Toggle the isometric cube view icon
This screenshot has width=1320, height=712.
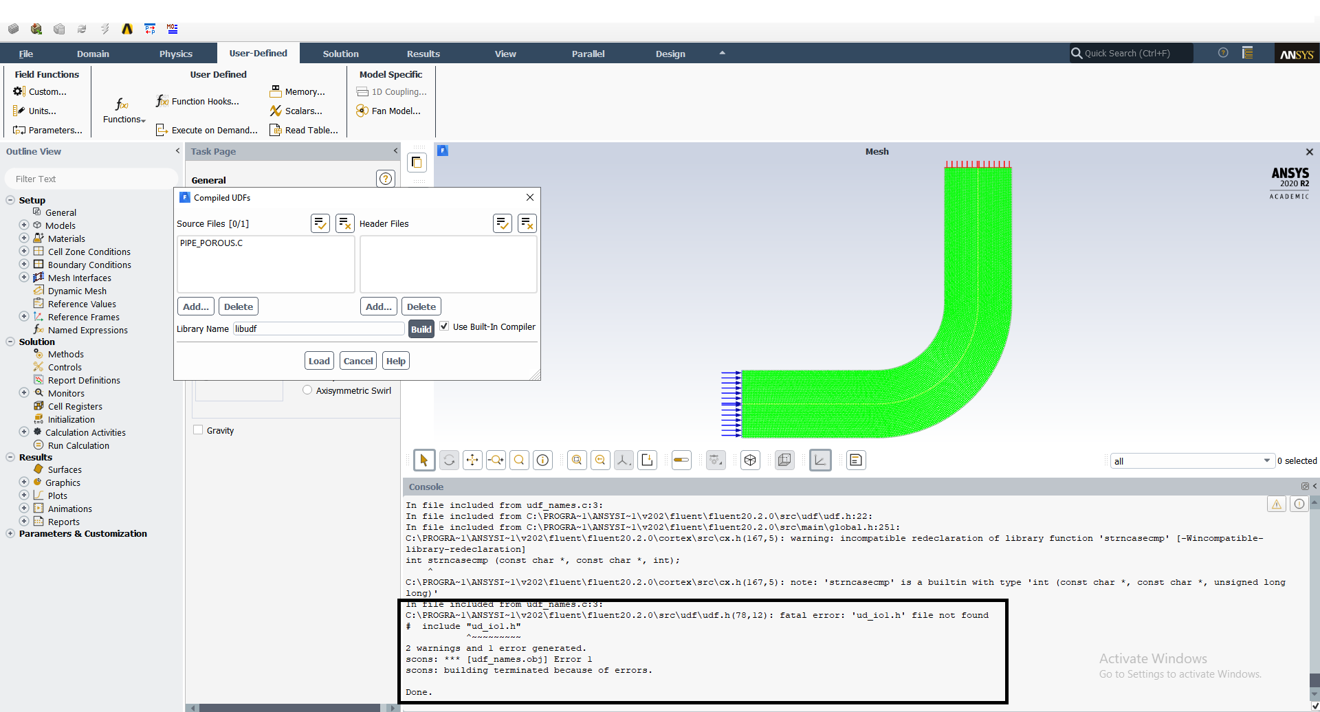(750, 460)
